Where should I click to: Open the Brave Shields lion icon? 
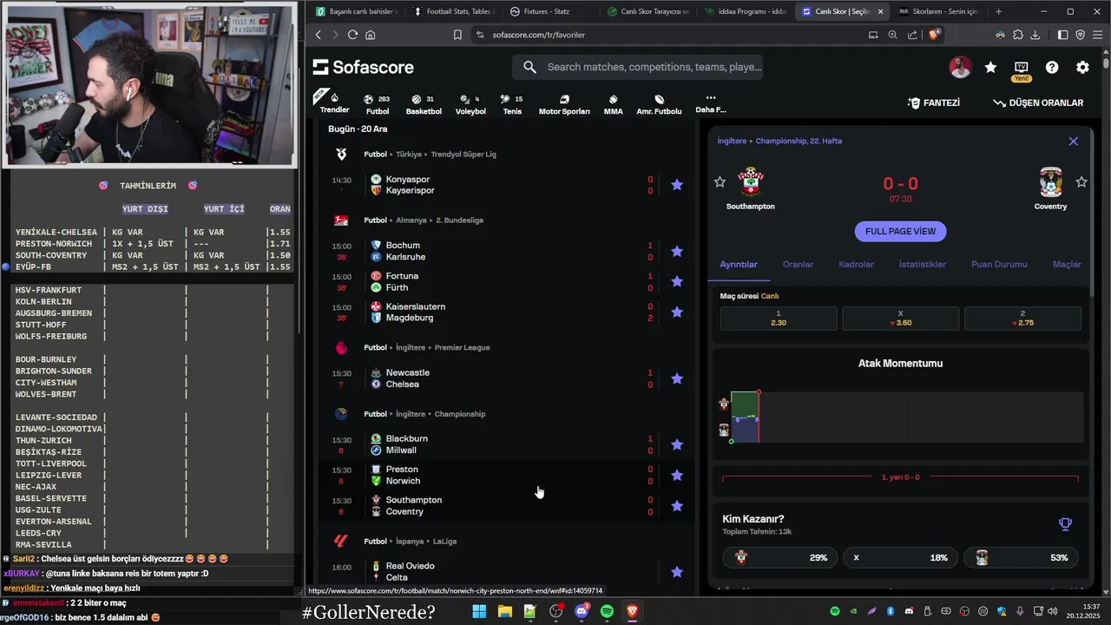point(934,35)
